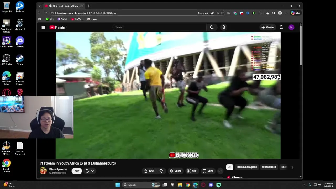Open Chrome Remote Desktop shortcut
Viewport: 336px width, 189px height.
tap(20, 78)
